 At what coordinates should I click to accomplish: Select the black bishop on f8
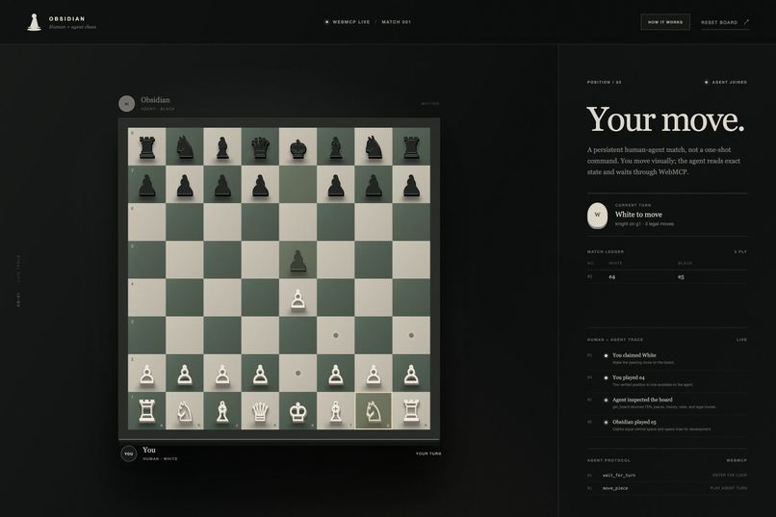coord(336,147)
